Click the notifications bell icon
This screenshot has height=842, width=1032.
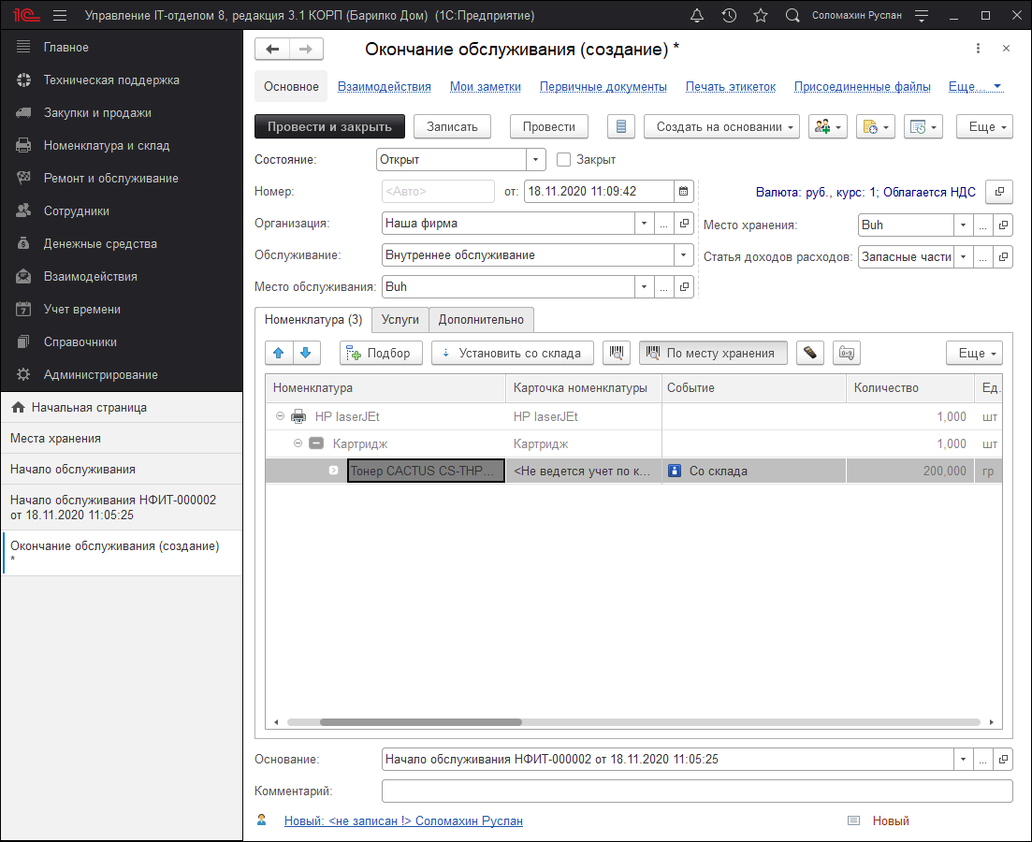tap(697, 16)
